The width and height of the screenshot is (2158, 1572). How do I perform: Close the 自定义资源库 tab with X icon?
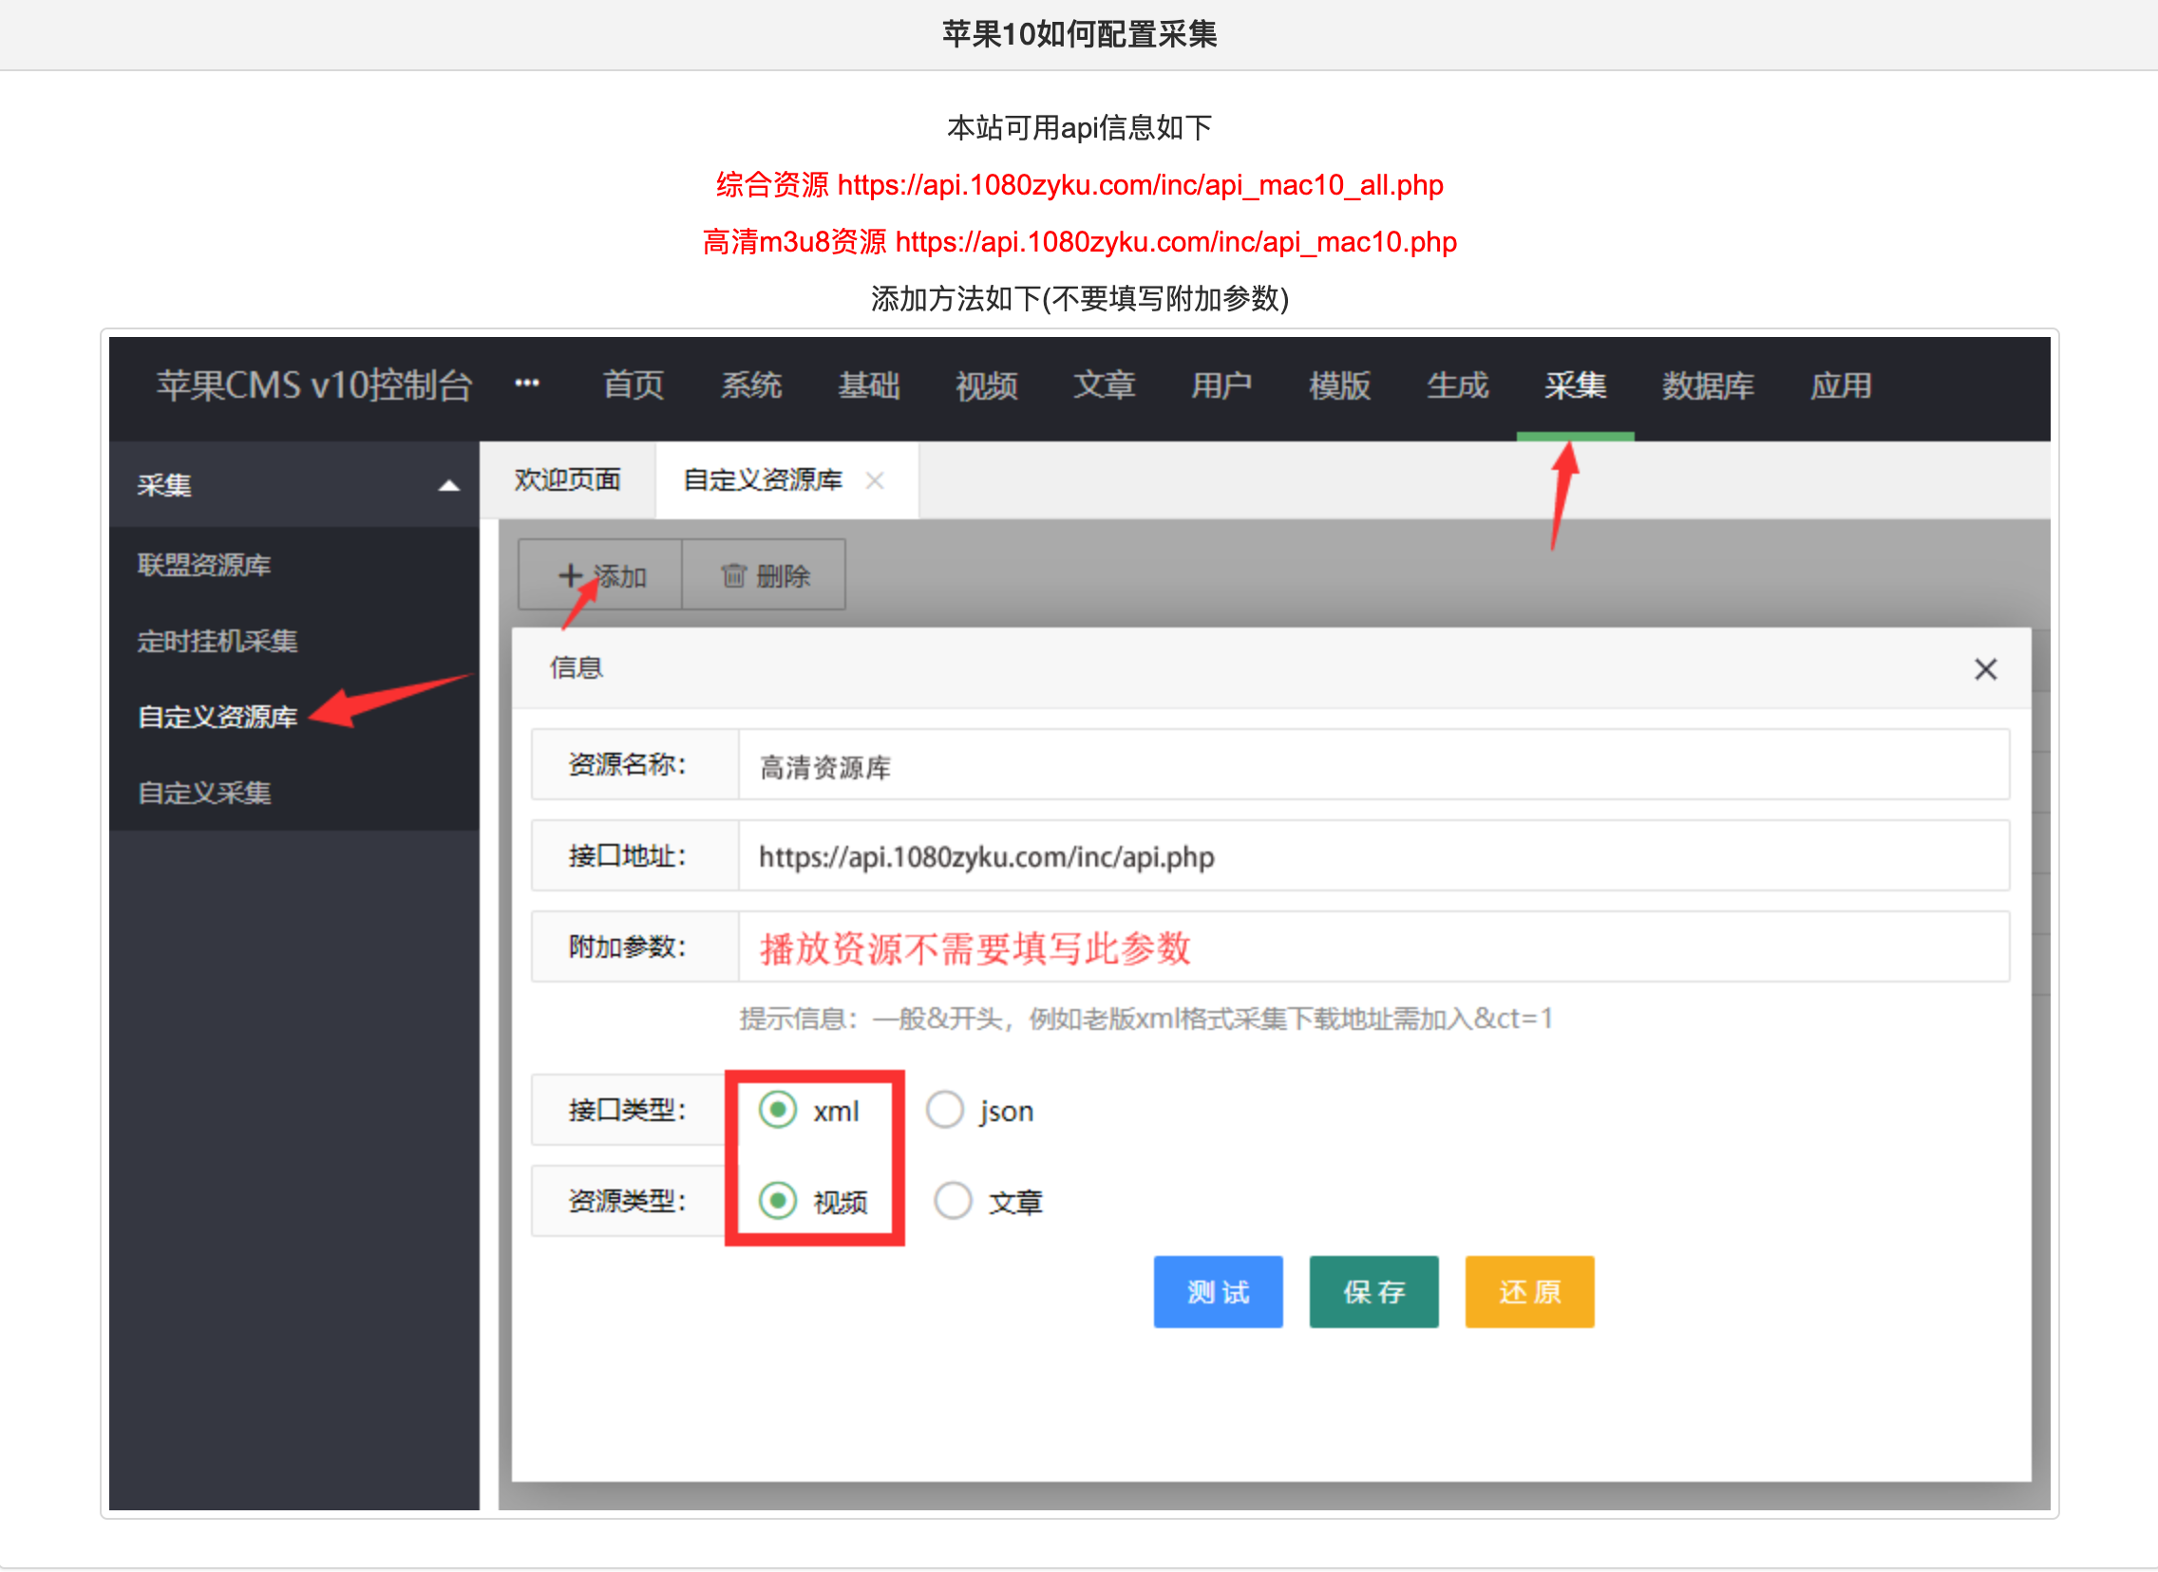point(875,481)
